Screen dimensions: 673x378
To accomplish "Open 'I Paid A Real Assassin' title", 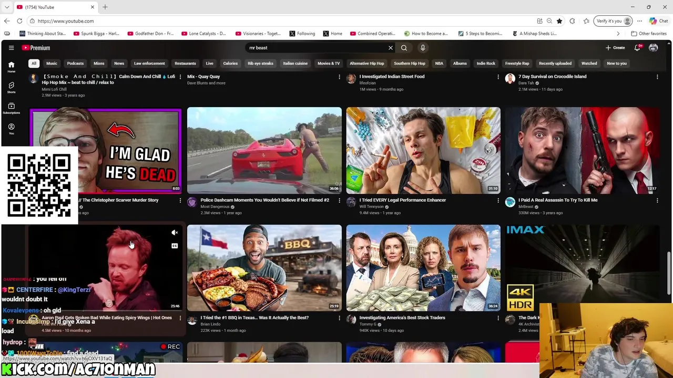I will [x=558, y=200].
